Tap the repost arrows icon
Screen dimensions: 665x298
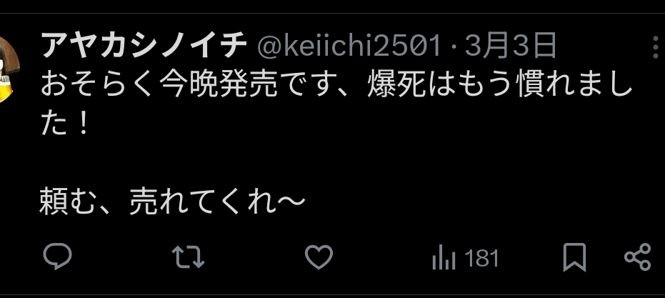pos(189,257)
